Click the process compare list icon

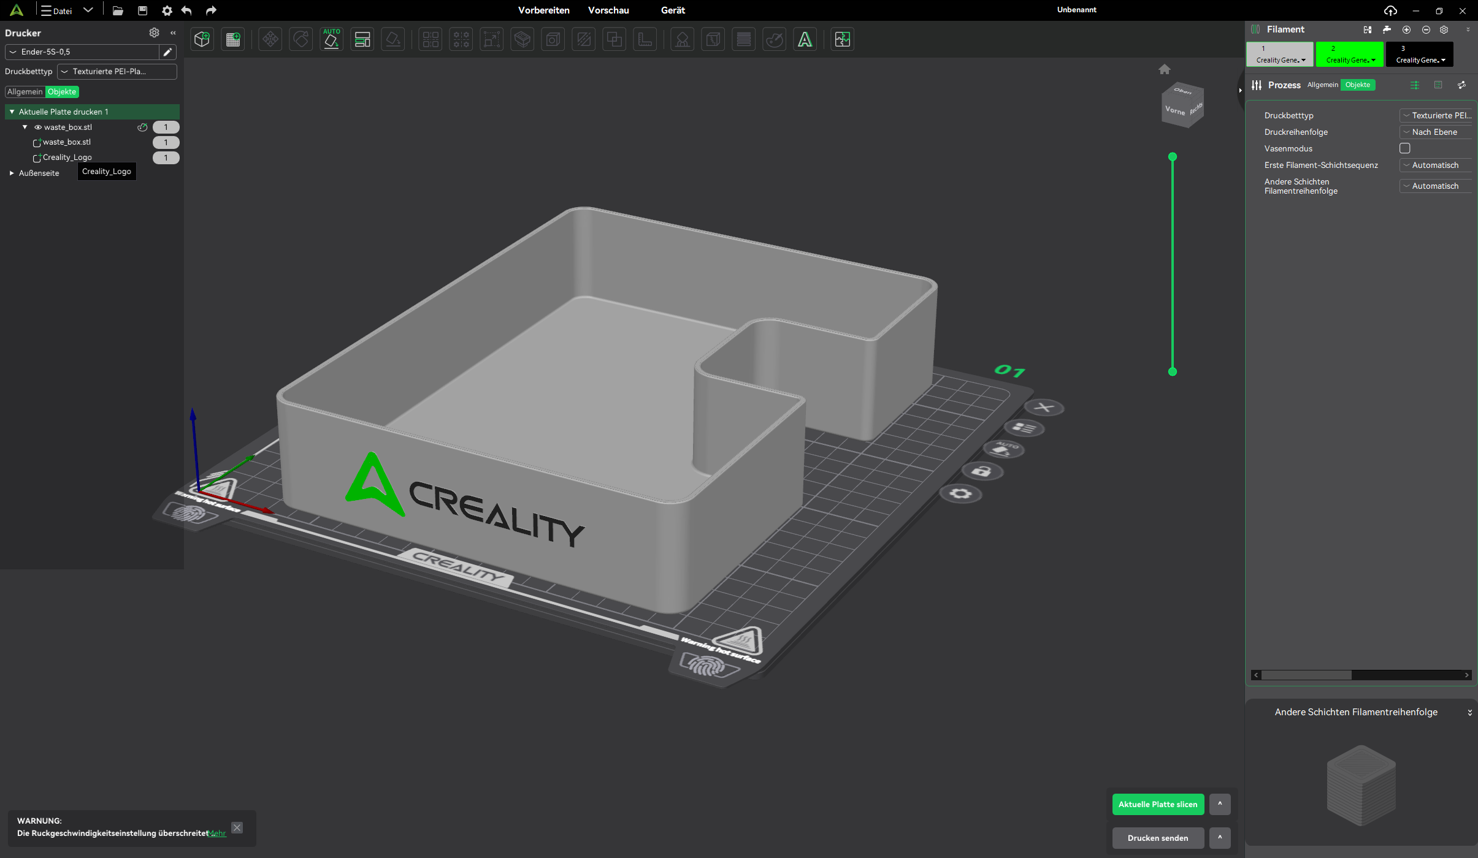tap(1438, 85)
